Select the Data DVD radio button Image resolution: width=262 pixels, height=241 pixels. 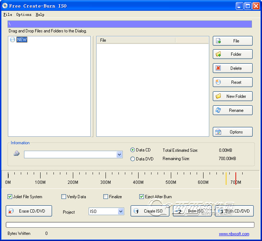click(133, 159)
